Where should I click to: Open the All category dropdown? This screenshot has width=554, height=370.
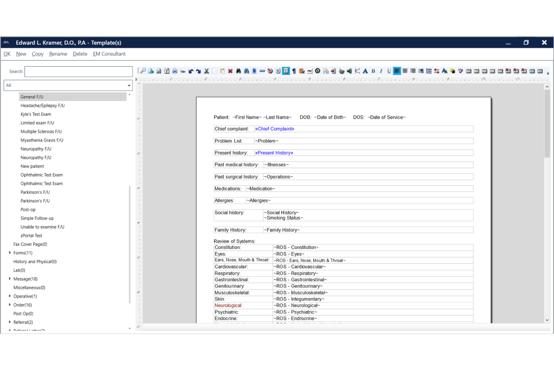[128, 85]
